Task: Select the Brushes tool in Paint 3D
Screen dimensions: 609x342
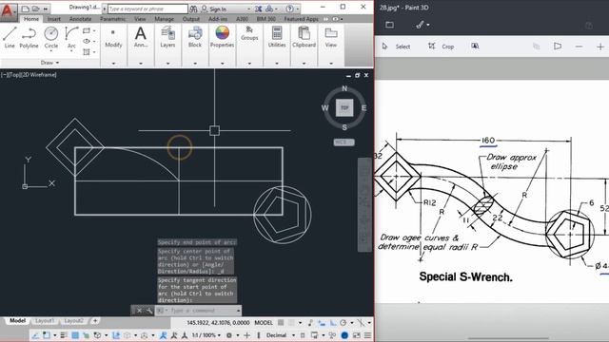Action: (420, 25)
